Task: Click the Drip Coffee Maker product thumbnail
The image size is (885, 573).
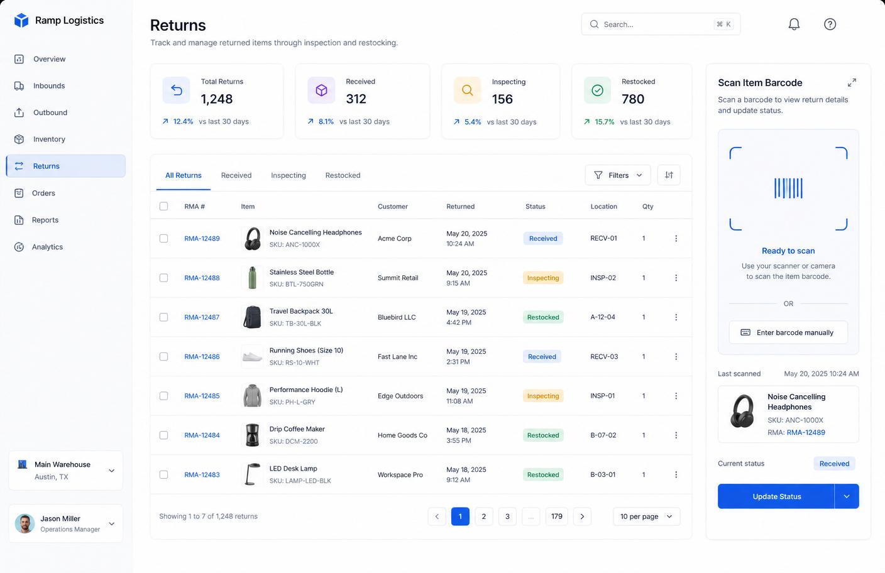Action: tap(252, 435)
